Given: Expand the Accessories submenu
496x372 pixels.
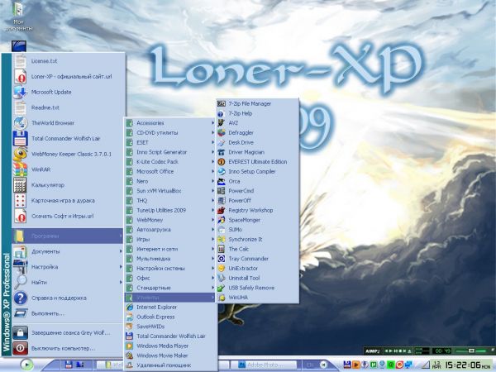Looking at the screenshot, I should coord(150,123).
